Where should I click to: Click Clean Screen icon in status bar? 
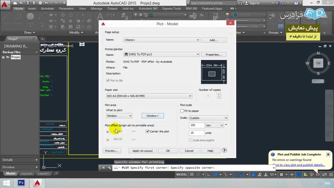click(325, 174)
